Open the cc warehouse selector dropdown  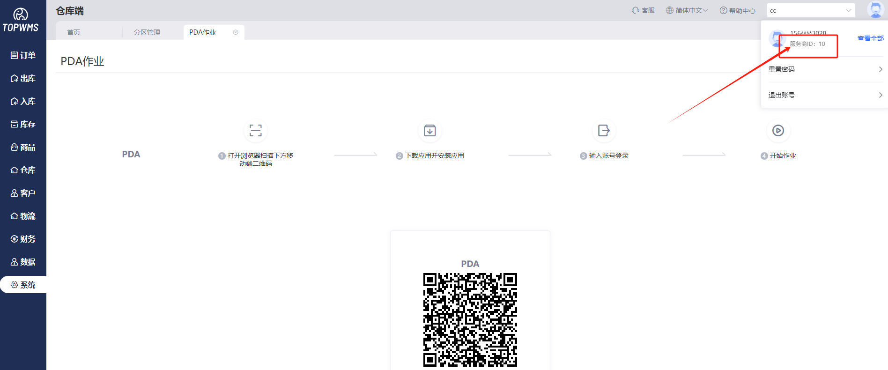click(x=811, y=10)
